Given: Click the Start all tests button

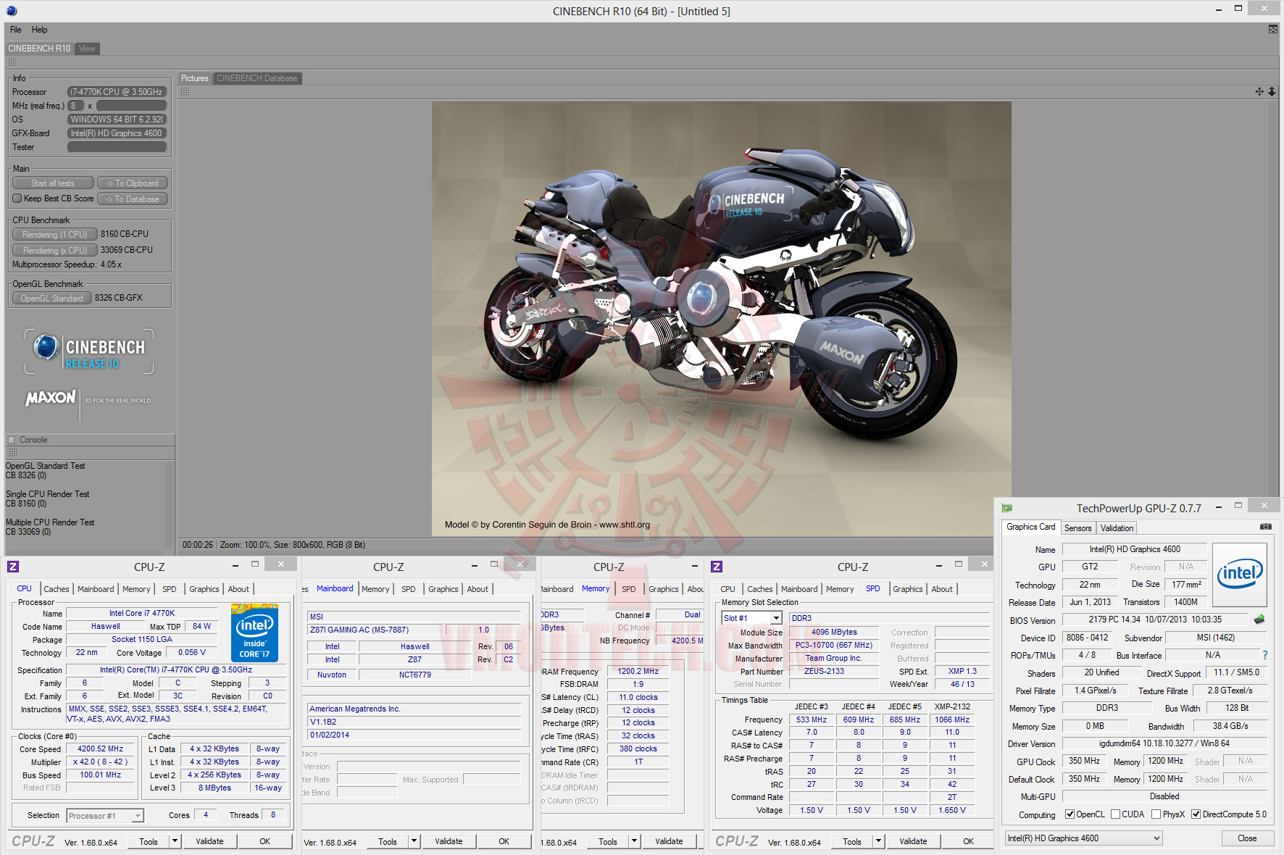Looking at the screenshot, I should [x=53, y=183].
